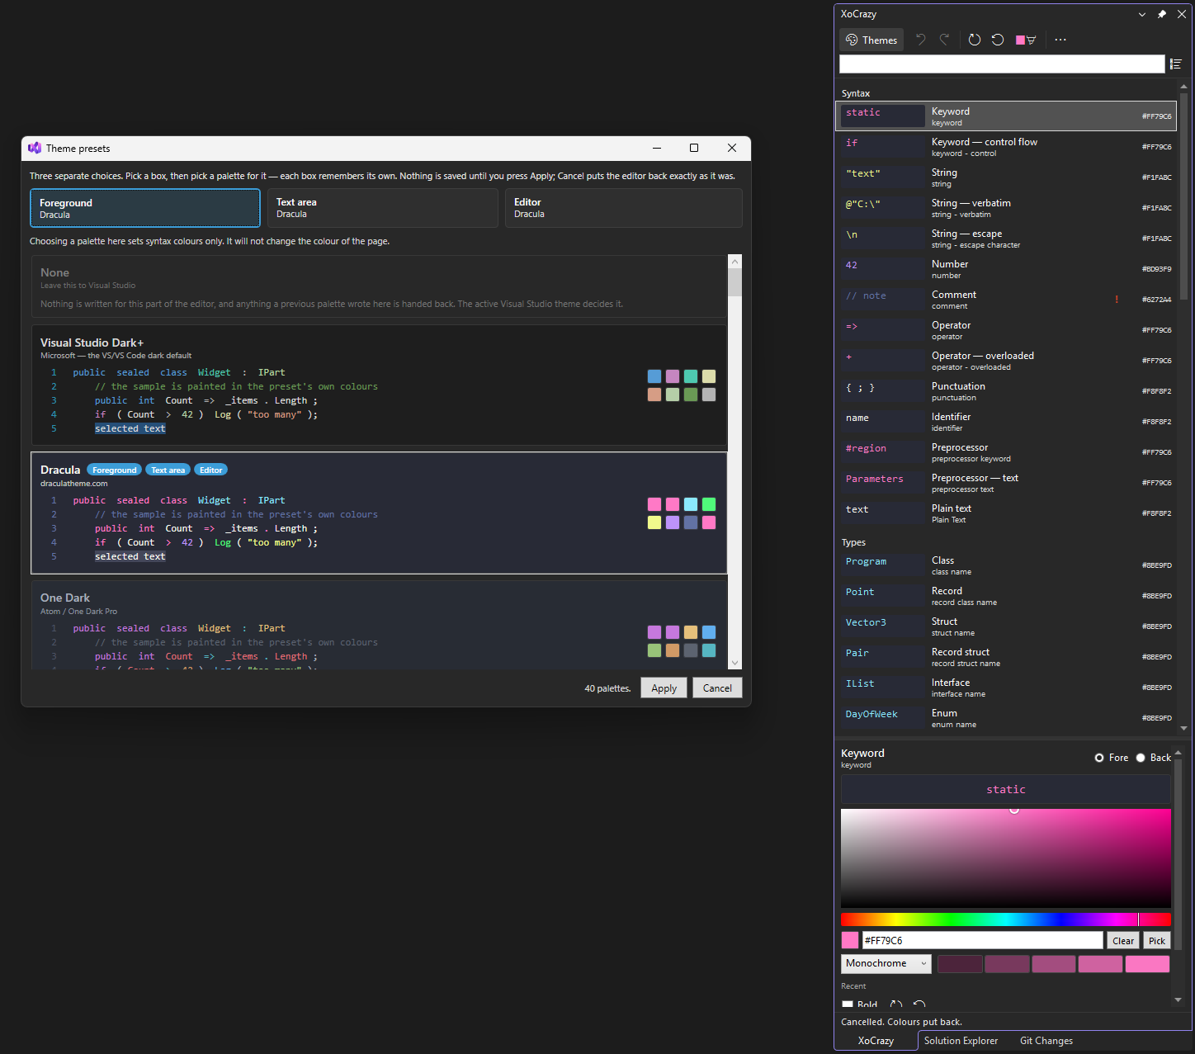Click the clockwise circular arrow toolbar icon

point(975,40)
